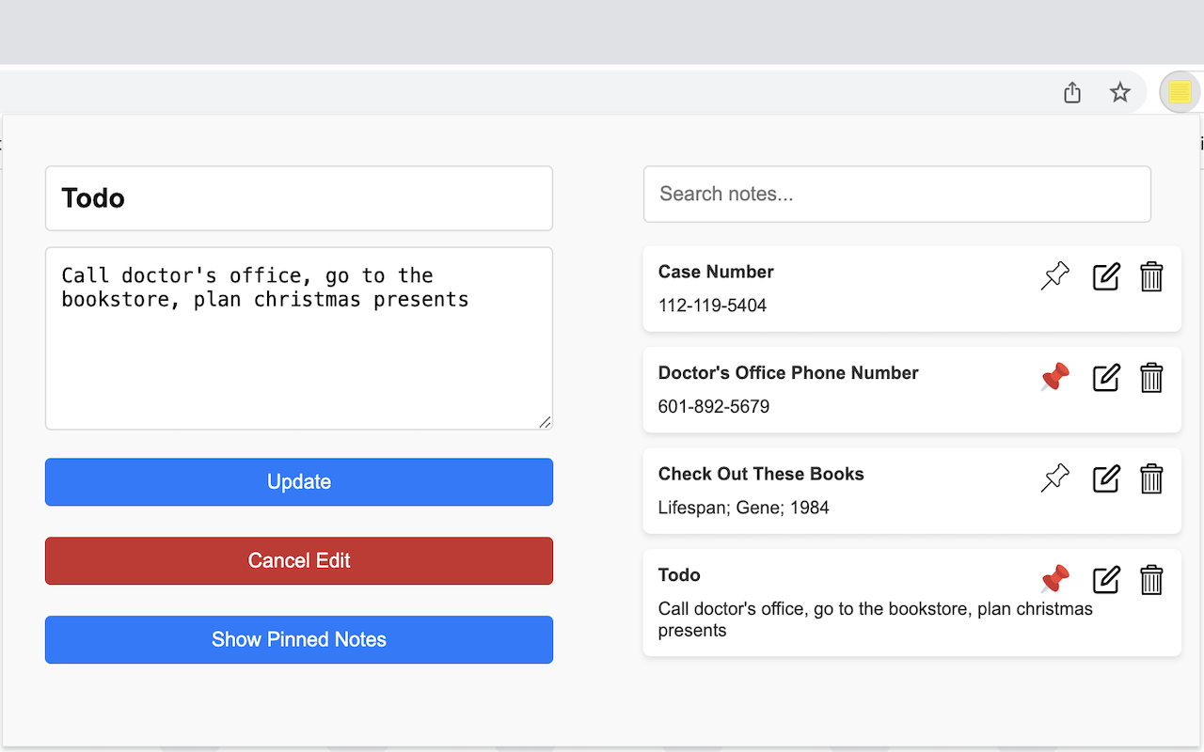Show Pinned Notes
1204x752 pixels.
click(x=299, y=640)
